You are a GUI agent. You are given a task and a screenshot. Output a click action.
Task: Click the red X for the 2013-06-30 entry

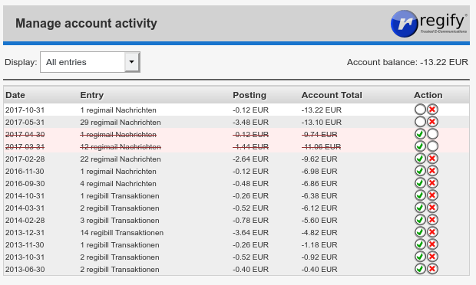[x=432, y=269]
